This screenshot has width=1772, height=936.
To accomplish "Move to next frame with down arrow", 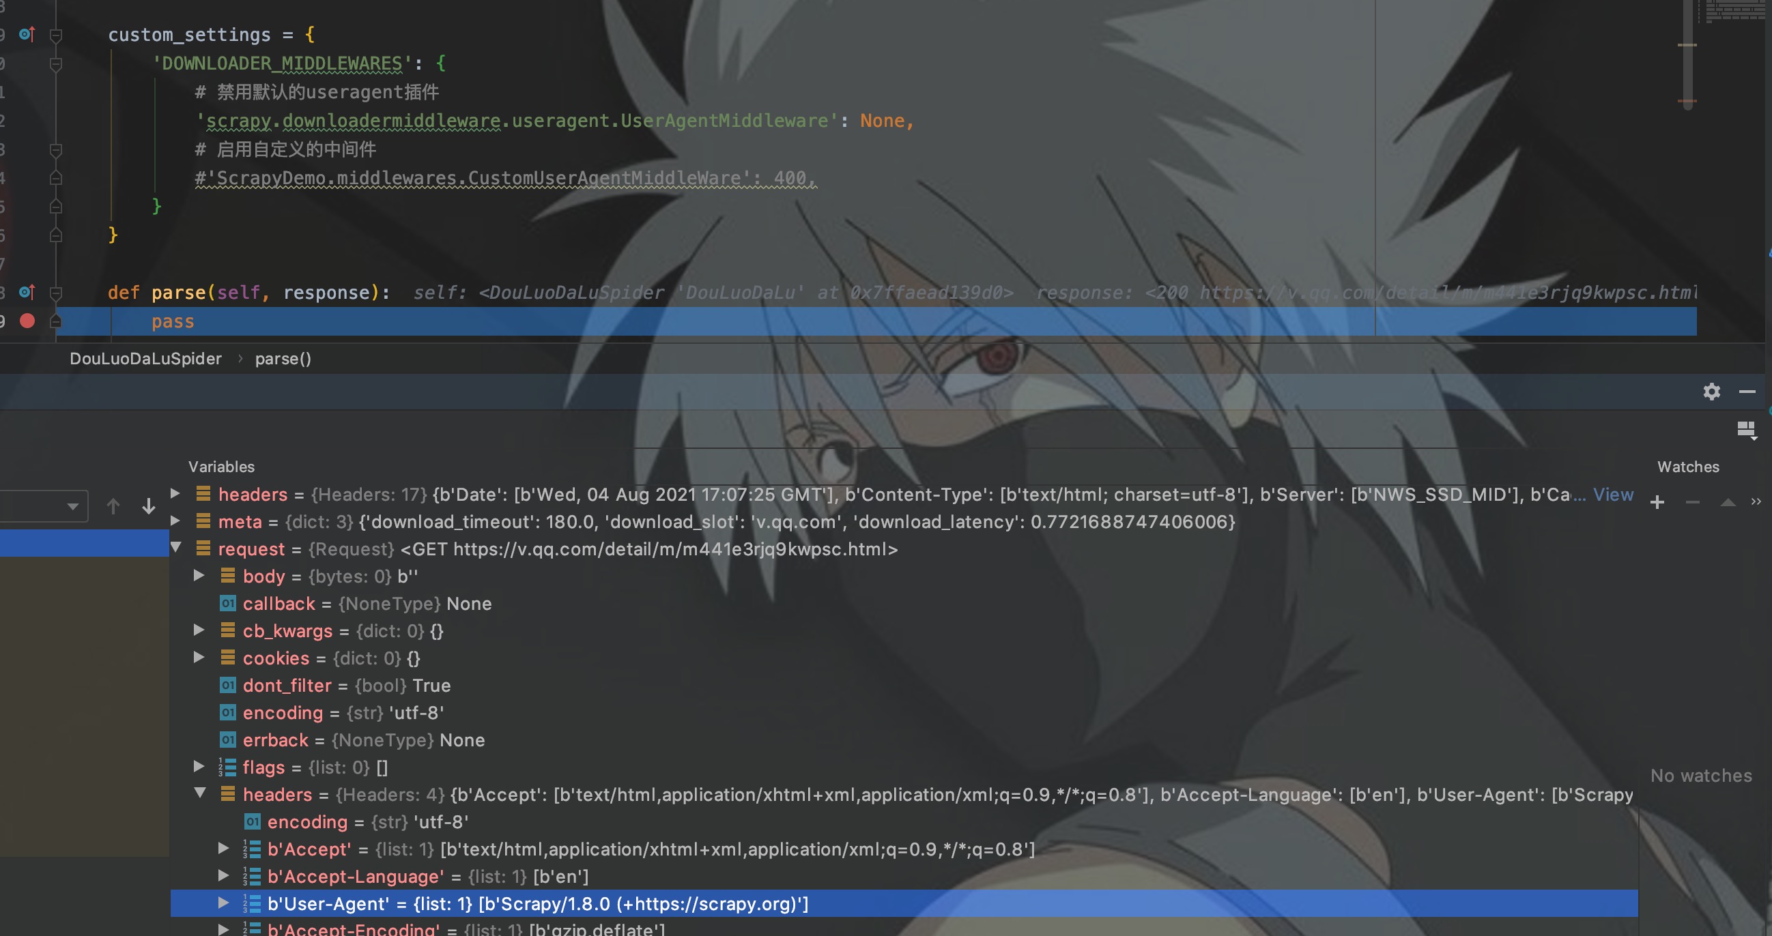I will tap(149, 506).
